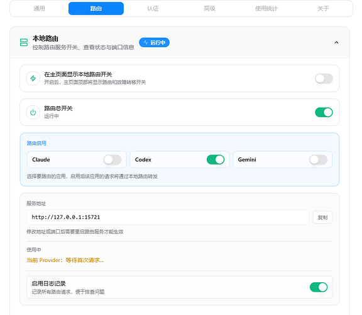Viewport: 362px width, 315px height.
Task: Collapse the 本地路由 section chevron
Action: point(336,43)
